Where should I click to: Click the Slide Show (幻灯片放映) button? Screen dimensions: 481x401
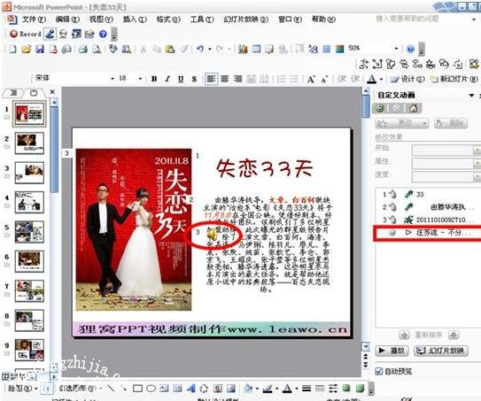pyautogui.click(x=441, y=351)
